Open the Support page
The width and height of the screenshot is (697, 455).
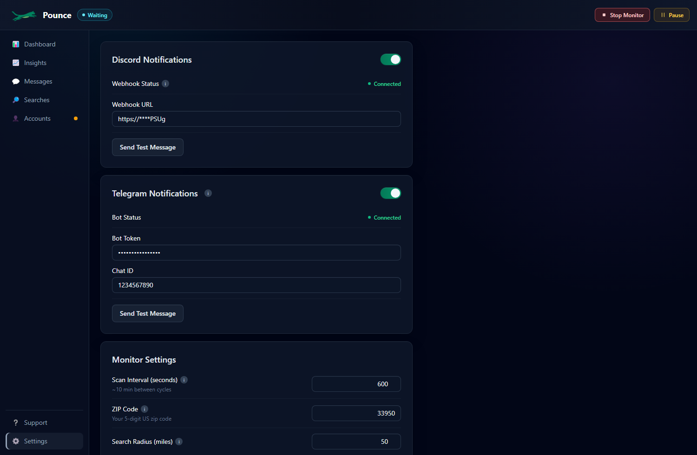click(x=44, y=422)
